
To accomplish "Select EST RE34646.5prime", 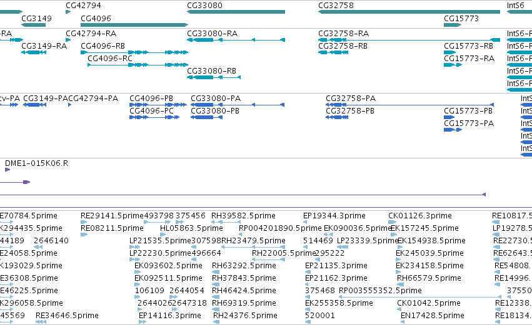I will 67,316.
